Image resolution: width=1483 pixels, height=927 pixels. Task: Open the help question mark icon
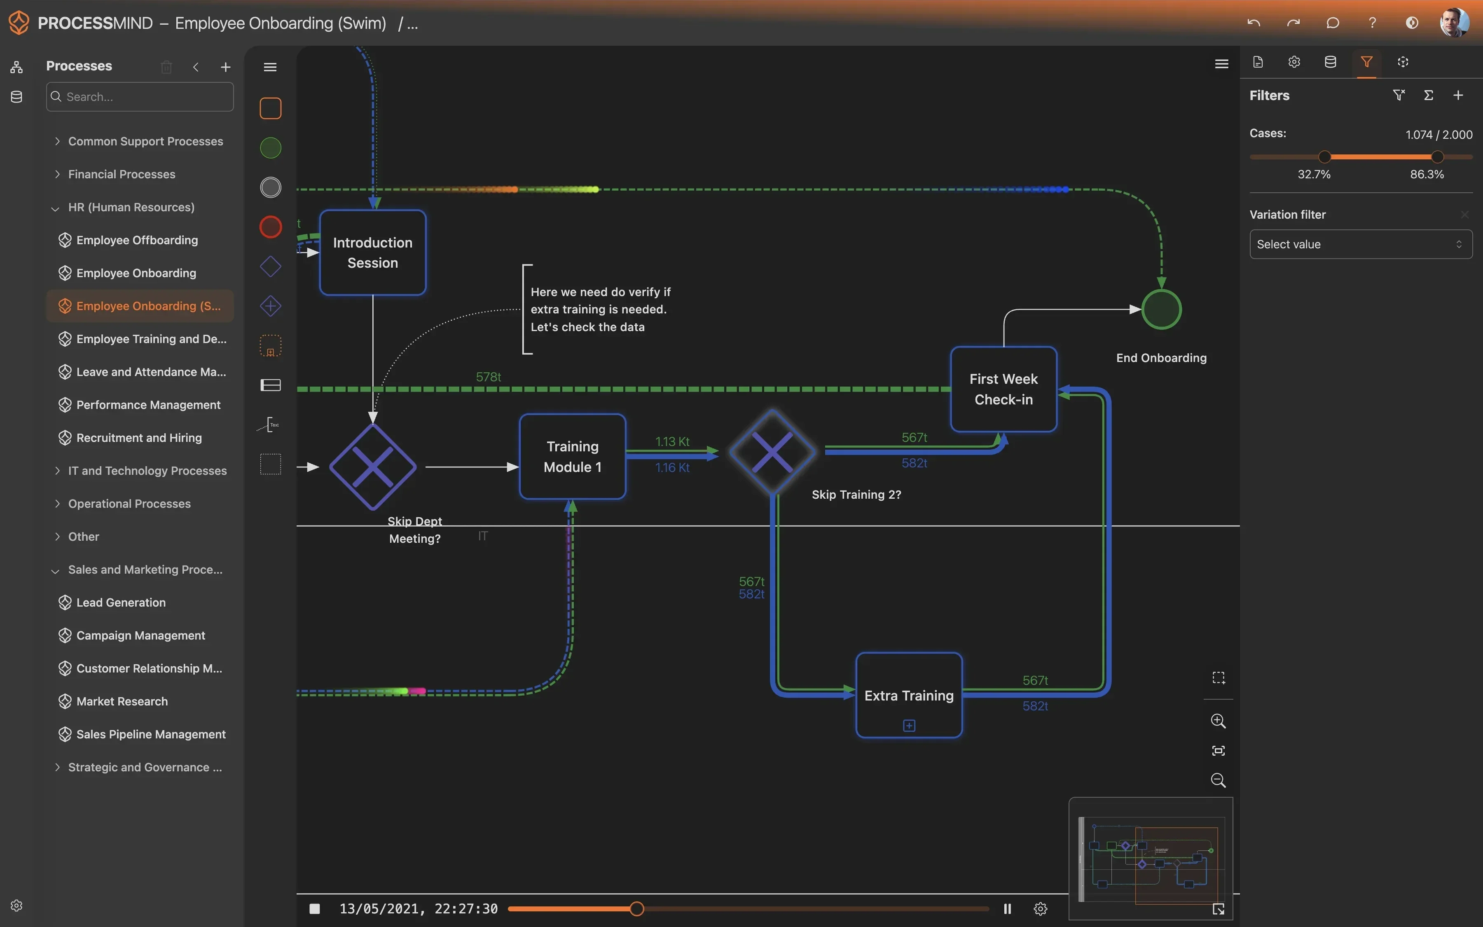(x=1372, y=23)
